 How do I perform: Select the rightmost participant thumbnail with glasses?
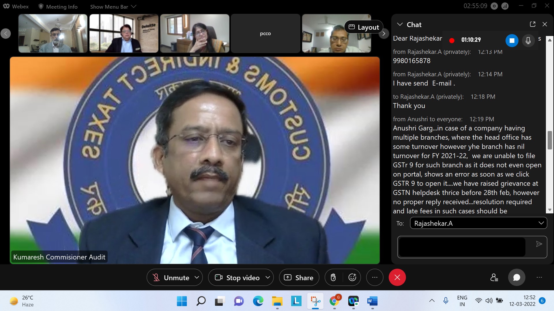[336, 33]
